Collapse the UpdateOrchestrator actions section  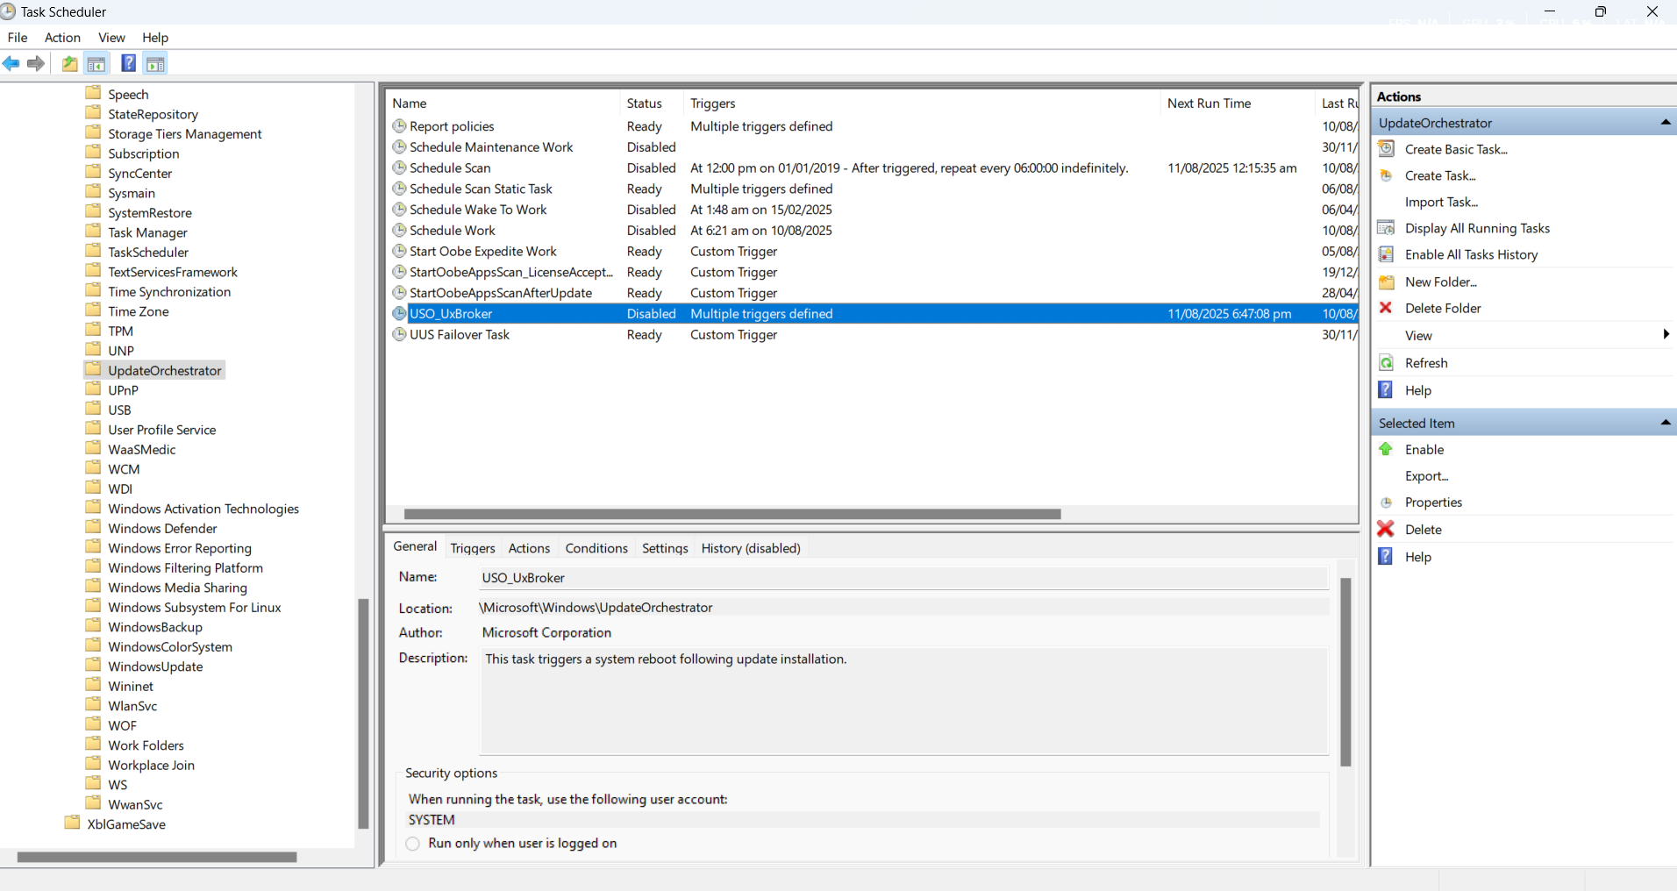pos(1665,123)
